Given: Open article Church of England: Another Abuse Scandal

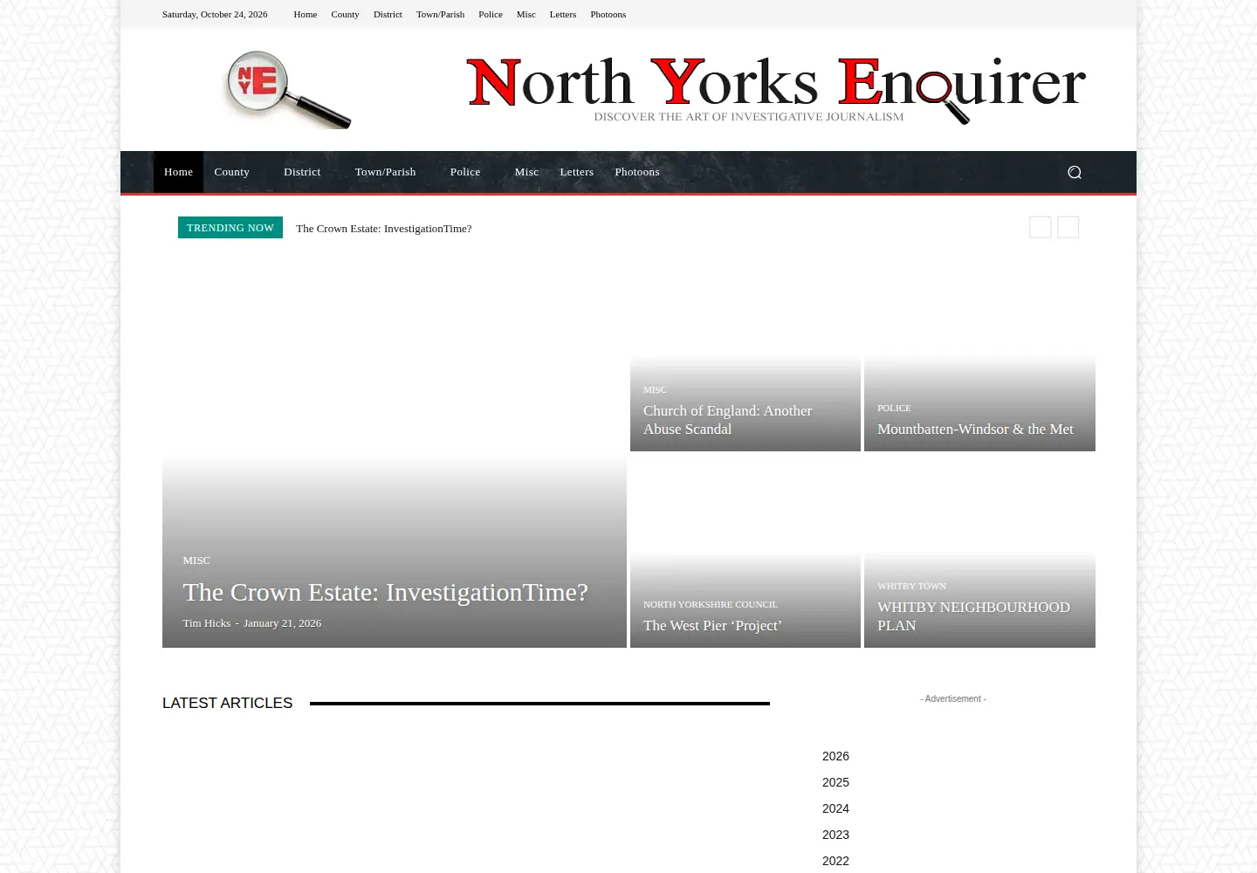Looking at the screenshot, I should [x=727, y=420].
